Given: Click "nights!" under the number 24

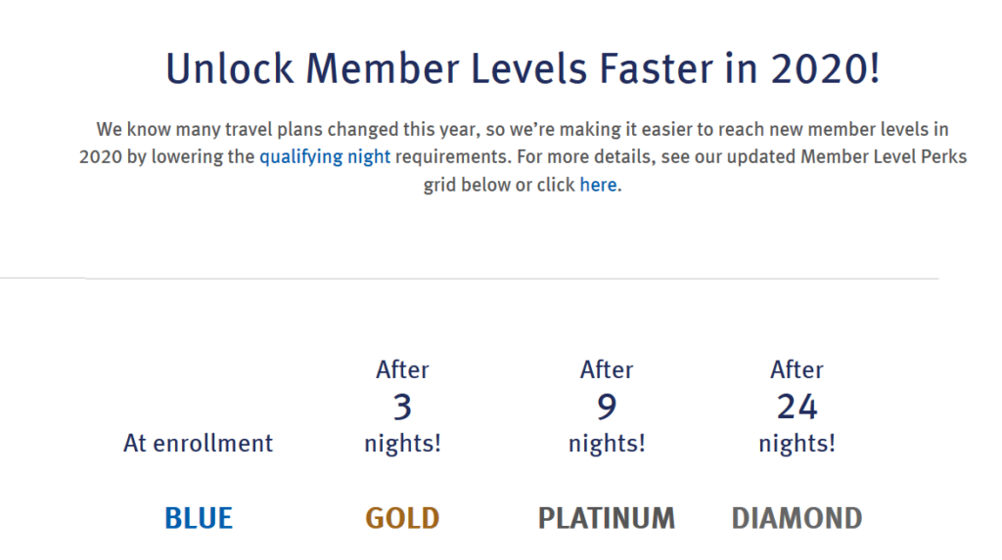Looking at the screenshot, I should click(x=797, y=443).
